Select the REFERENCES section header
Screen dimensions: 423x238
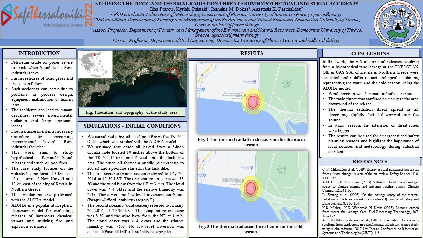pyautogui.click(x=370, y=162)
